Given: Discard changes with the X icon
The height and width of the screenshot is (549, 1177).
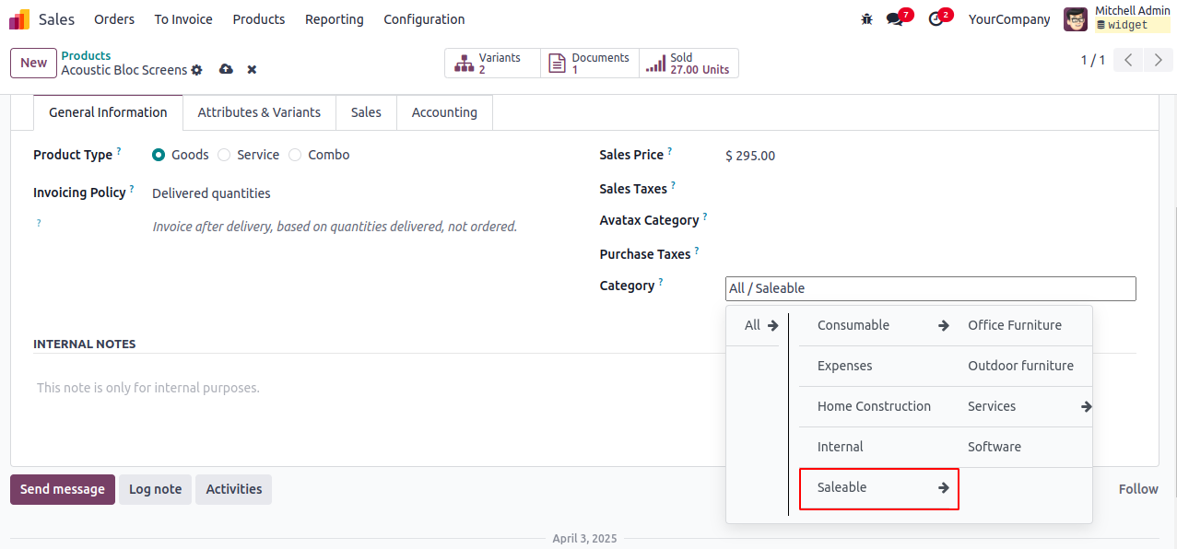Looking at the screenshot, I should pyautogui.click(x=252, y=70).
